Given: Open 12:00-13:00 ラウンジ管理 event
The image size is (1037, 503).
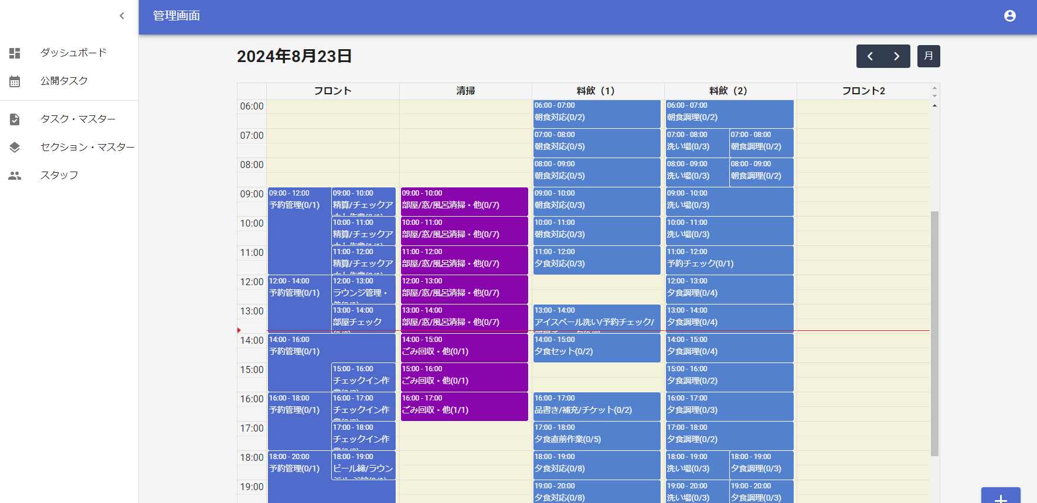Looking at the screenshot, I should point(363,290).
